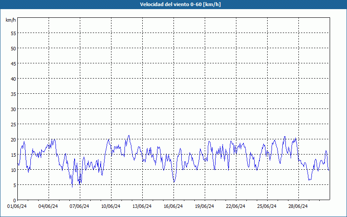Click the chart title 'Velocidad del viento 0-60 [km/h]'

tap(180, 4)
